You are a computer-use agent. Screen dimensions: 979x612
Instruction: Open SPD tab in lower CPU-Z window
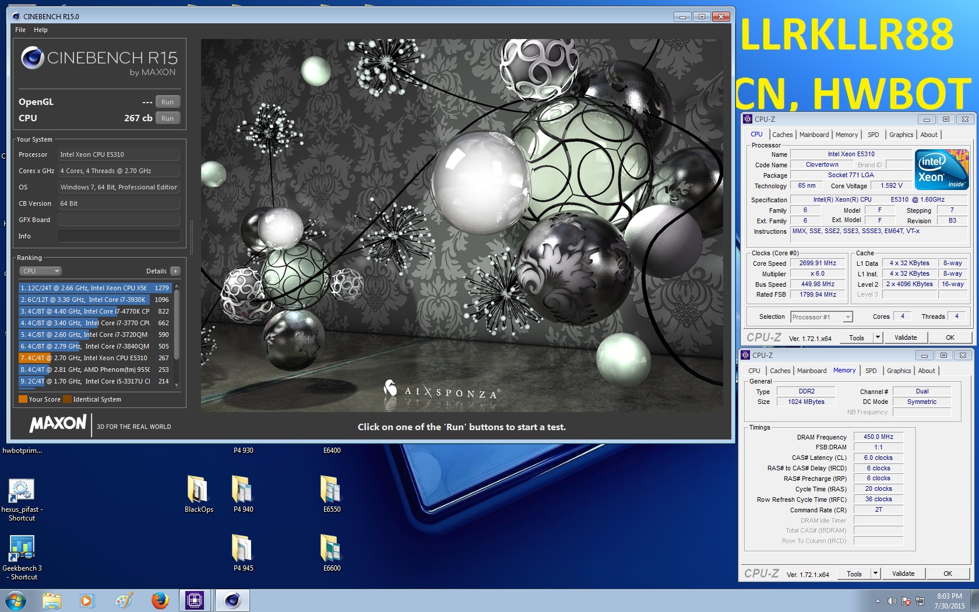[x=871, y=371]
